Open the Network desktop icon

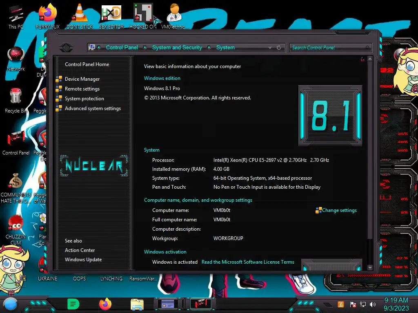[x=16, y=59]
